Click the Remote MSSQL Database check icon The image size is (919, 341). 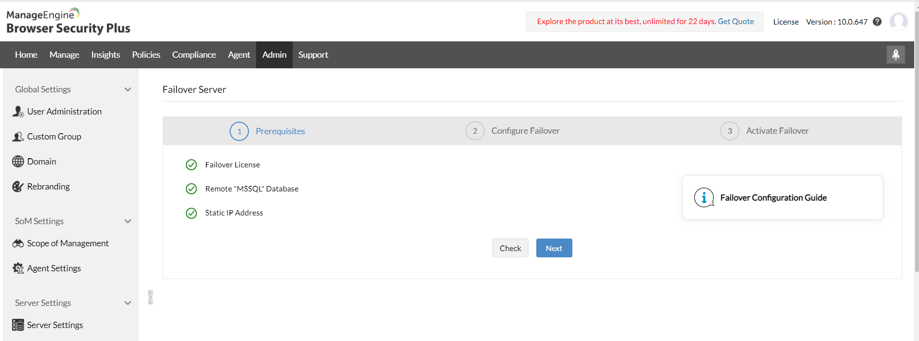click(191, 189)
